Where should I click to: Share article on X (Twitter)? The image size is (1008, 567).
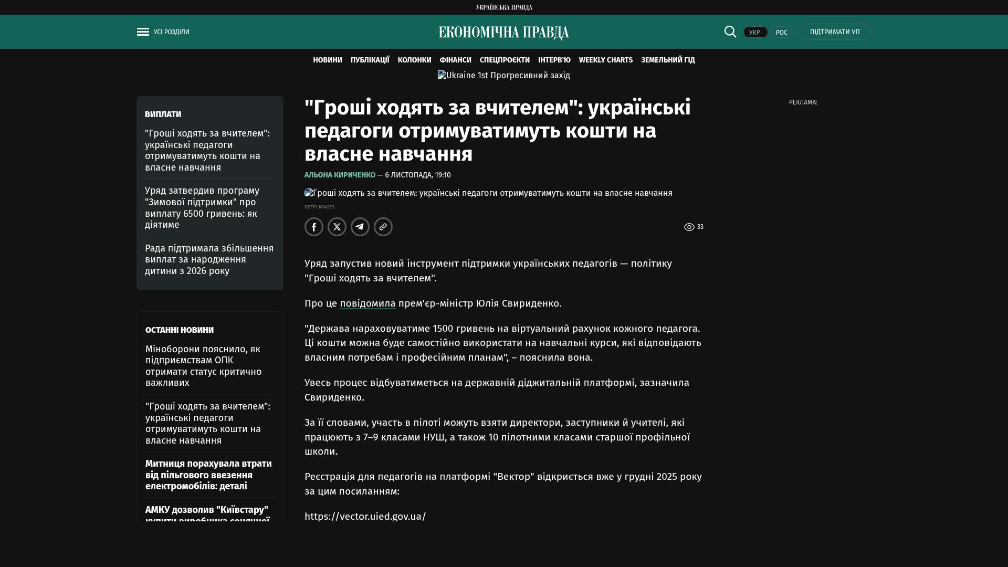[337, 227]
